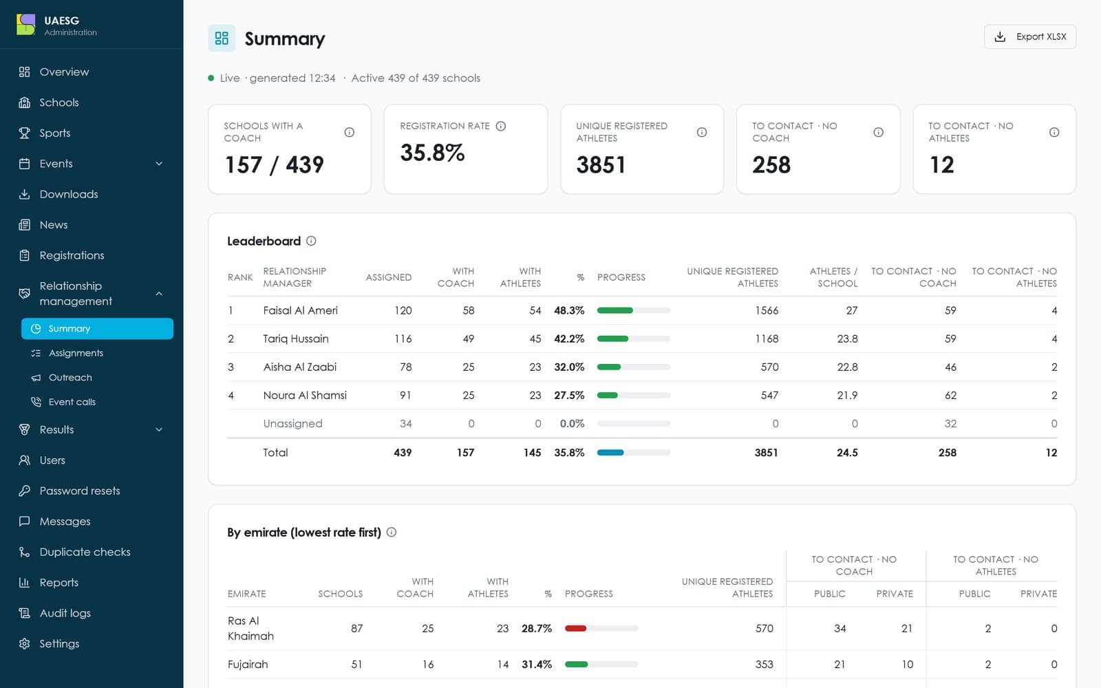
Task: Show info for Schools With a Coach card
Action: [350, 132]
